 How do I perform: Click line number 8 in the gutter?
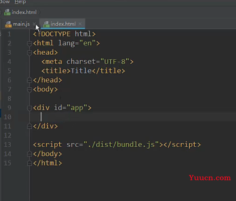[x=9, y=98]
